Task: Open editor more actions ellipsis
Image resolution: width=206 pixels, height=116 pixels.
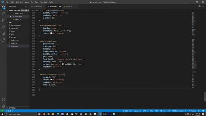Action: (x=203, y=6)
